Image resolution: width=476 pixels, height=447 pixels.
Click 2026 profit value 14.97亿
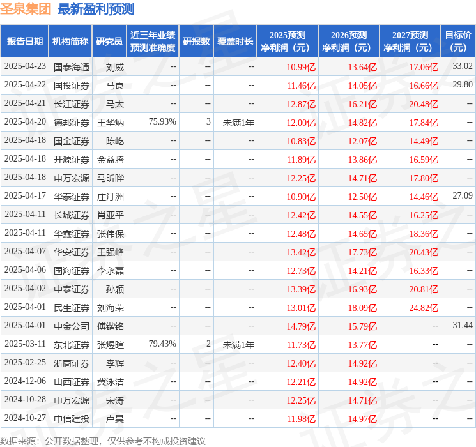click(x=362, y=419)
